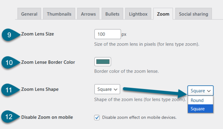The width and height of the screenshot is (223, 129).
Task: Open Zoom Lense Border Color picker
Action: (103, 62)
